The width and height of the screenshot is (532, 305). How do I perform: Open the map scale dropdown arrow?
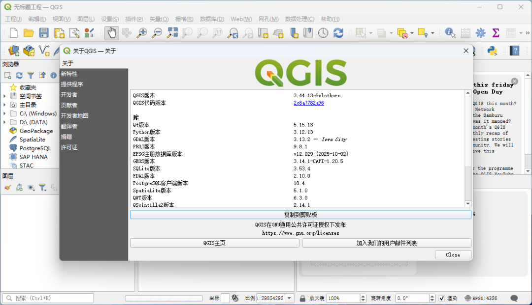tap(289, 298)
